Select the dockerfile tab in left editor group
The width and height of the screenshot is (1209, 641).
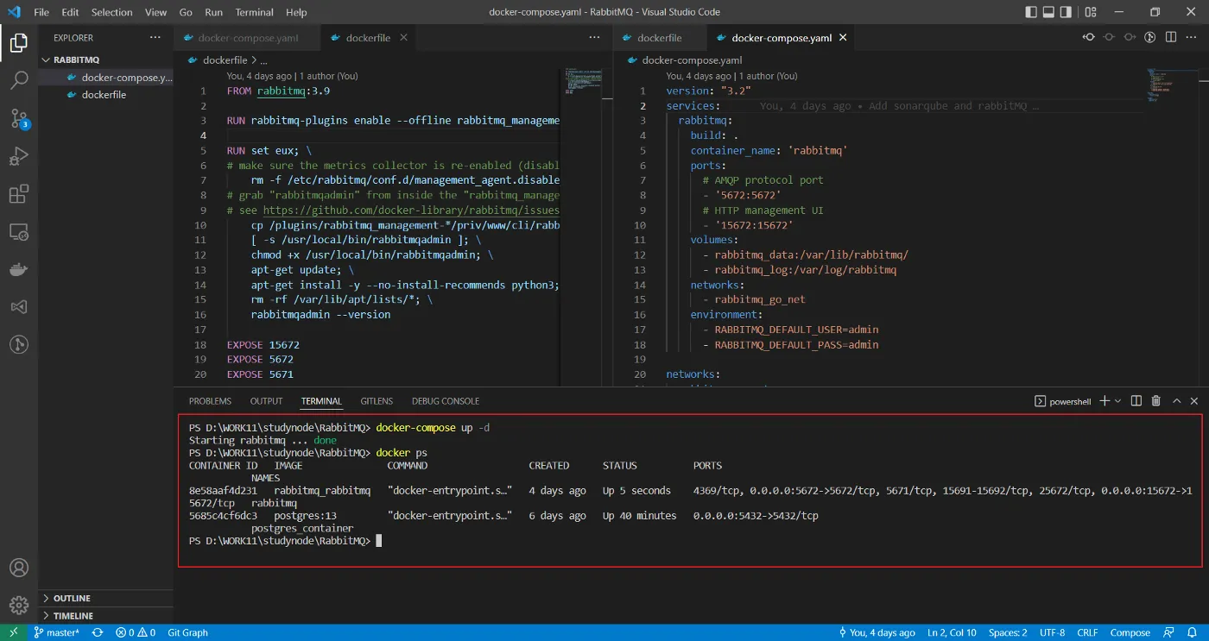368,38
